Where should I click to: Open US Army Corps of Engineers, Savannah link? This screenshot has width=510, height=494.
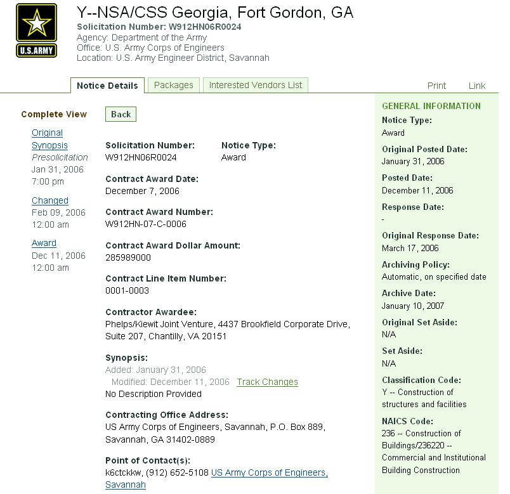pyautogui.click(x=269, y=472)
